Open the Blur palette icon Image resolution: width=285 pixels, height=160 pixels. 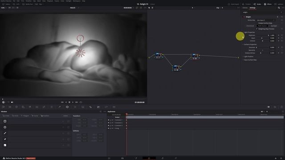click(x=90, y=107)
